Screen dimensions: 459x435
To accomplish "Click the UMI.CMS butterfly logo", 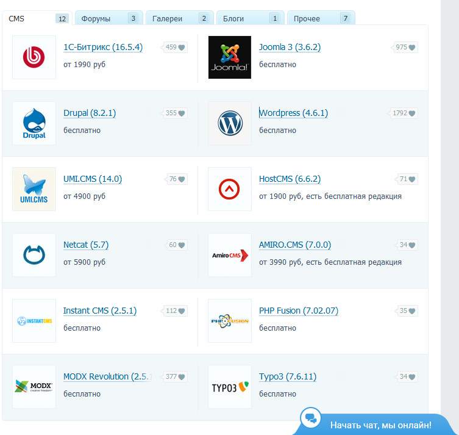I will [34, 189].
